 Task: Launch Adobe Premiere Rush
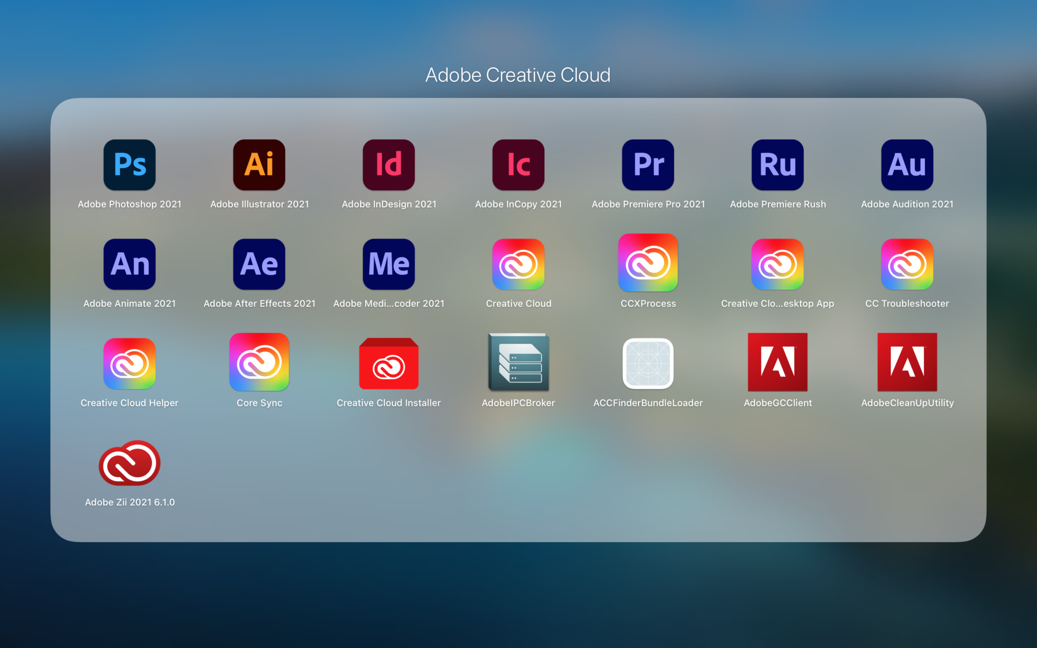pos(778,165)
